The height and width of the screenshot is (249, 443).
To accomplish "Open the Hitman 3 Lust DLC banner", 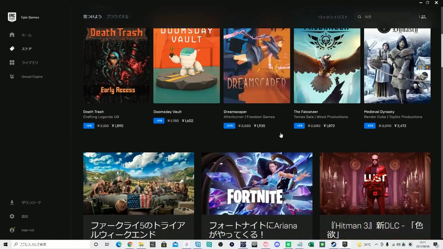I will tap(375, 184).
